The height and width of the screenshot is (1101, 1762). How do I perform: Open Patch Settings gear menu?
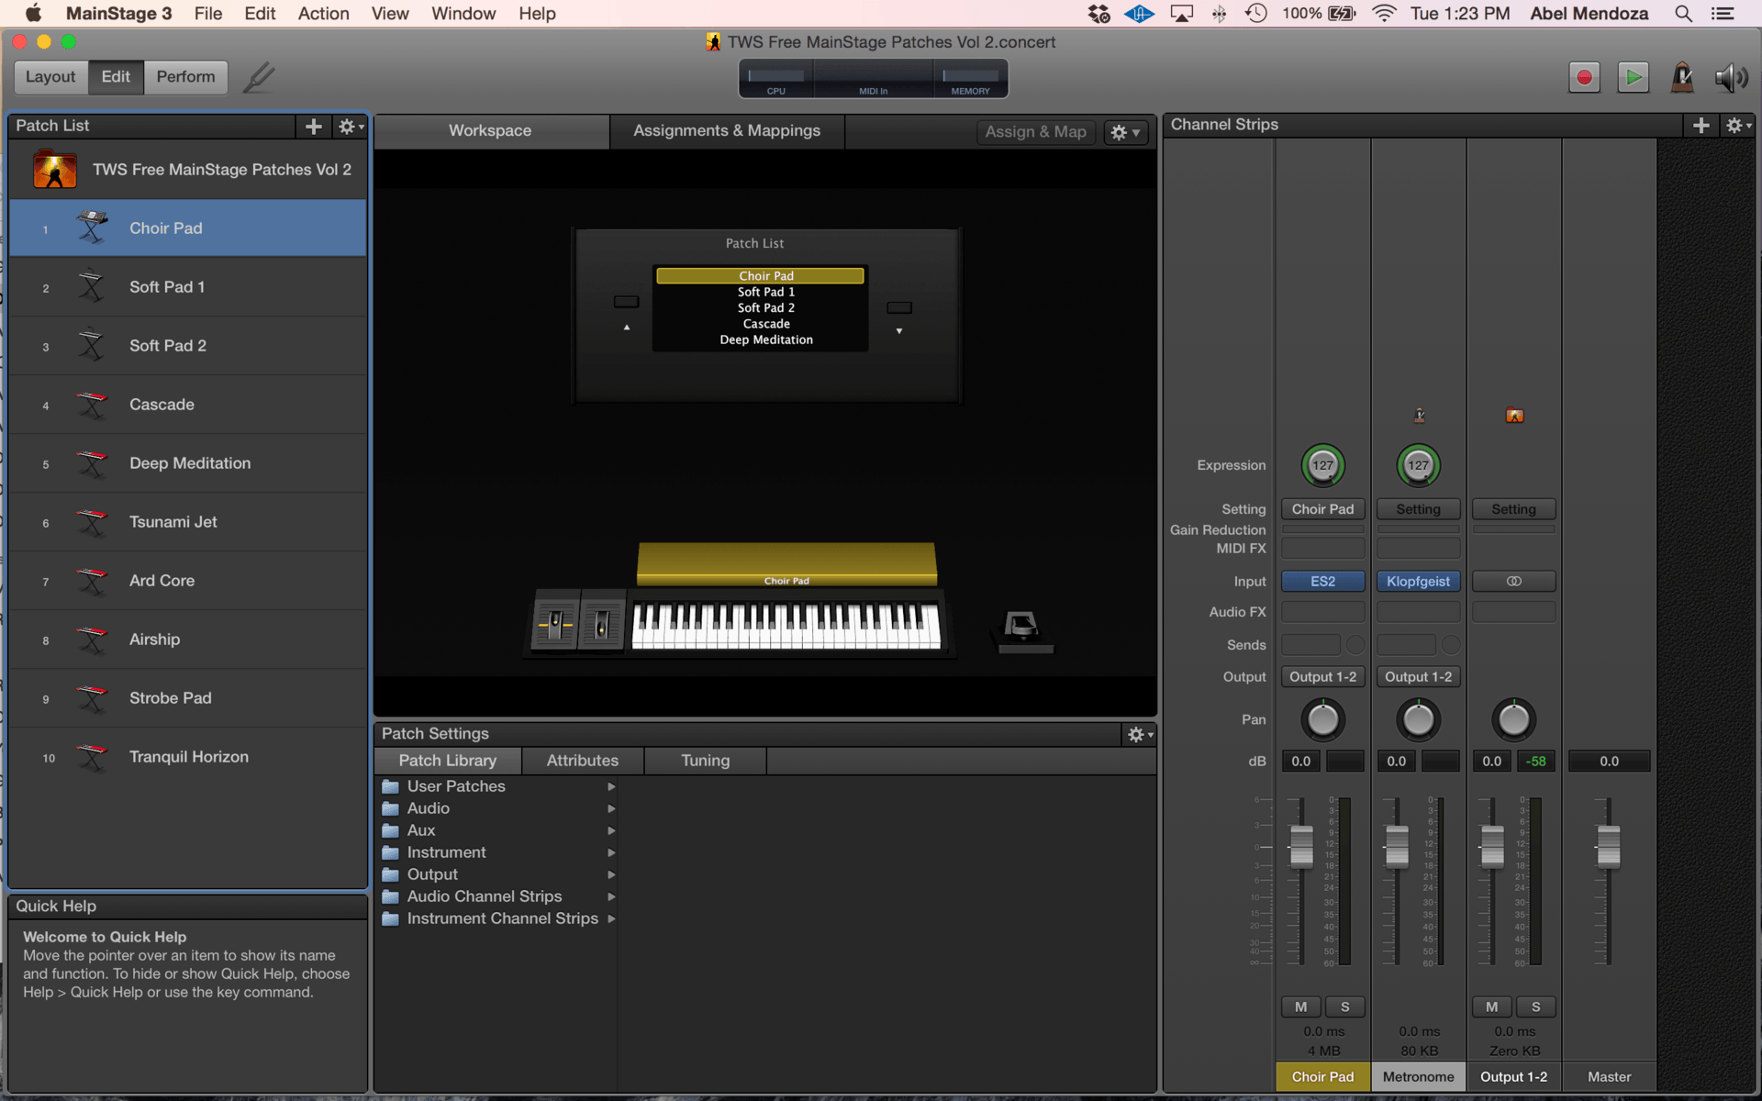pyautogui.click(x=1139, y=734)
